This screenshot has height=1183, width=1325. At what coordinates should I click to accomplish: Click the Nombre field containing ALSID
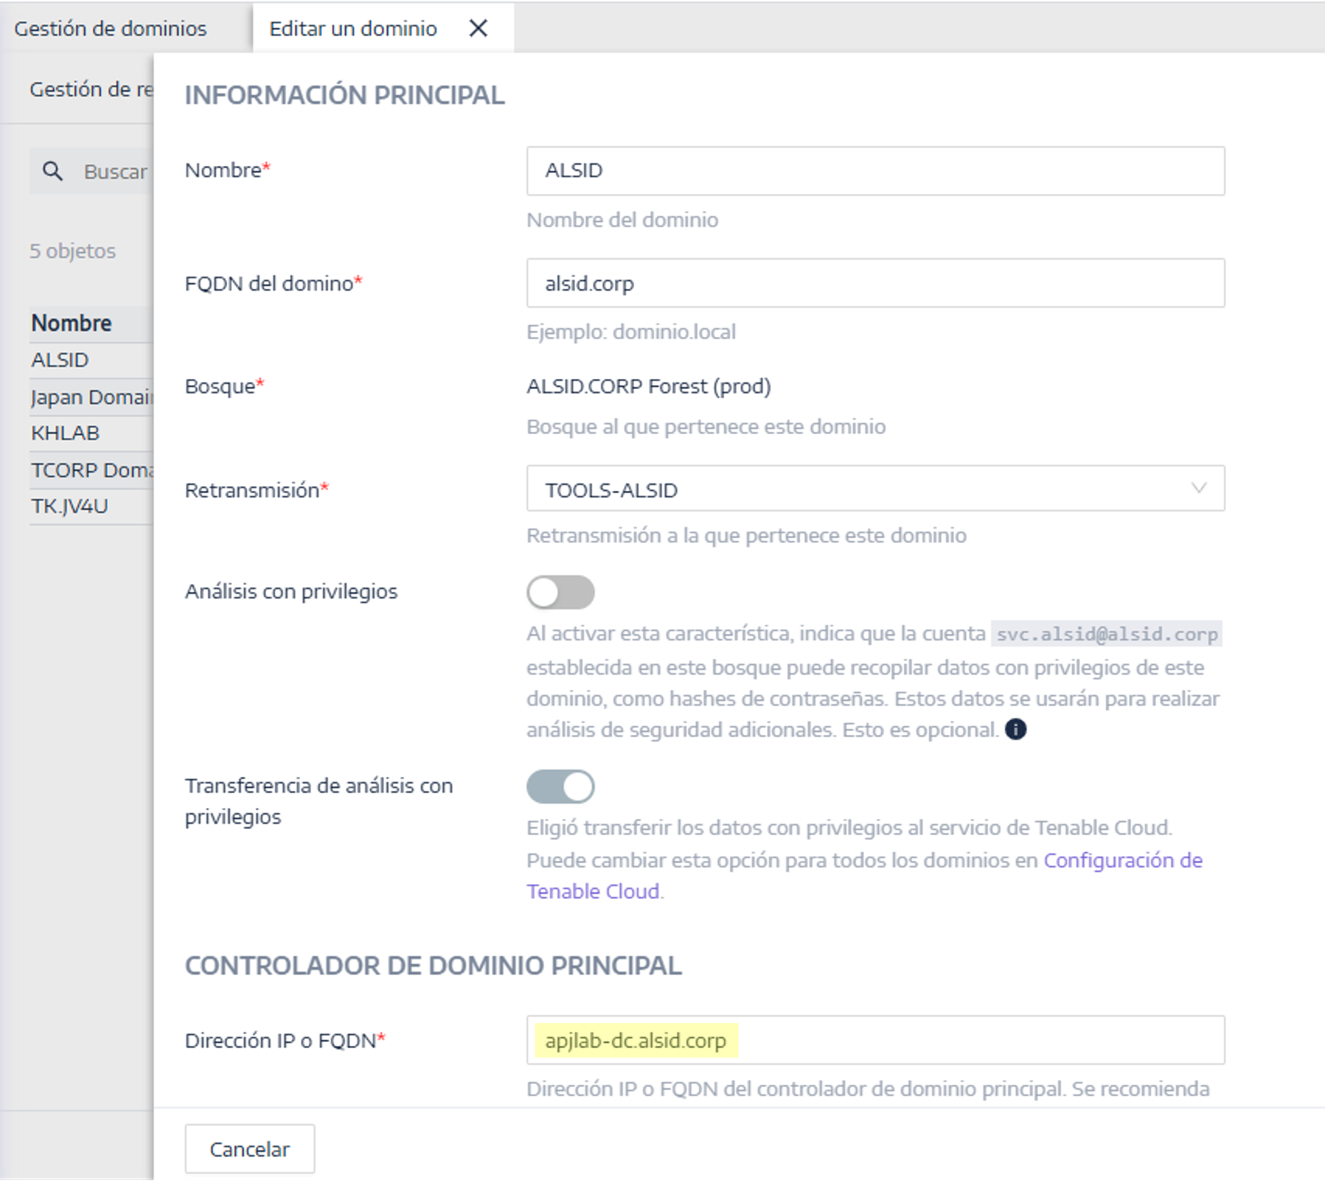[x=875, y=171]
